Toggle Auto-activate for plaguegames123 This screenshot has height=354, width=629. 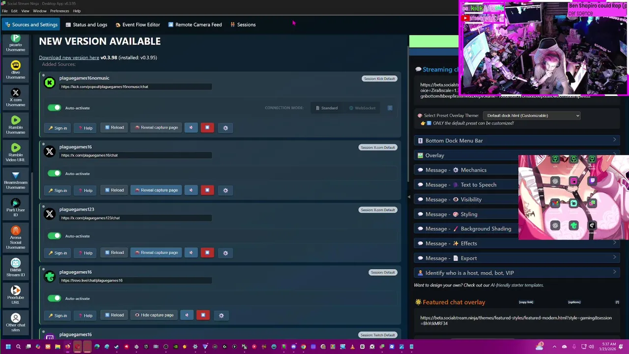(54, 236)
